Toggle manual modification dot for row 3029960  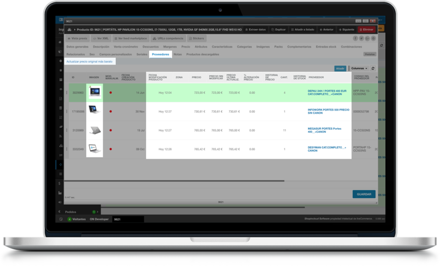[x=110, y=92]
